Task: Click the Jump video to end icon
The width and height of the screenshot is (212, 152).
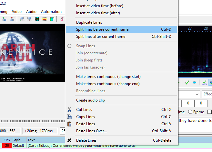Action: pyautogui.click(x=12, y=19)
